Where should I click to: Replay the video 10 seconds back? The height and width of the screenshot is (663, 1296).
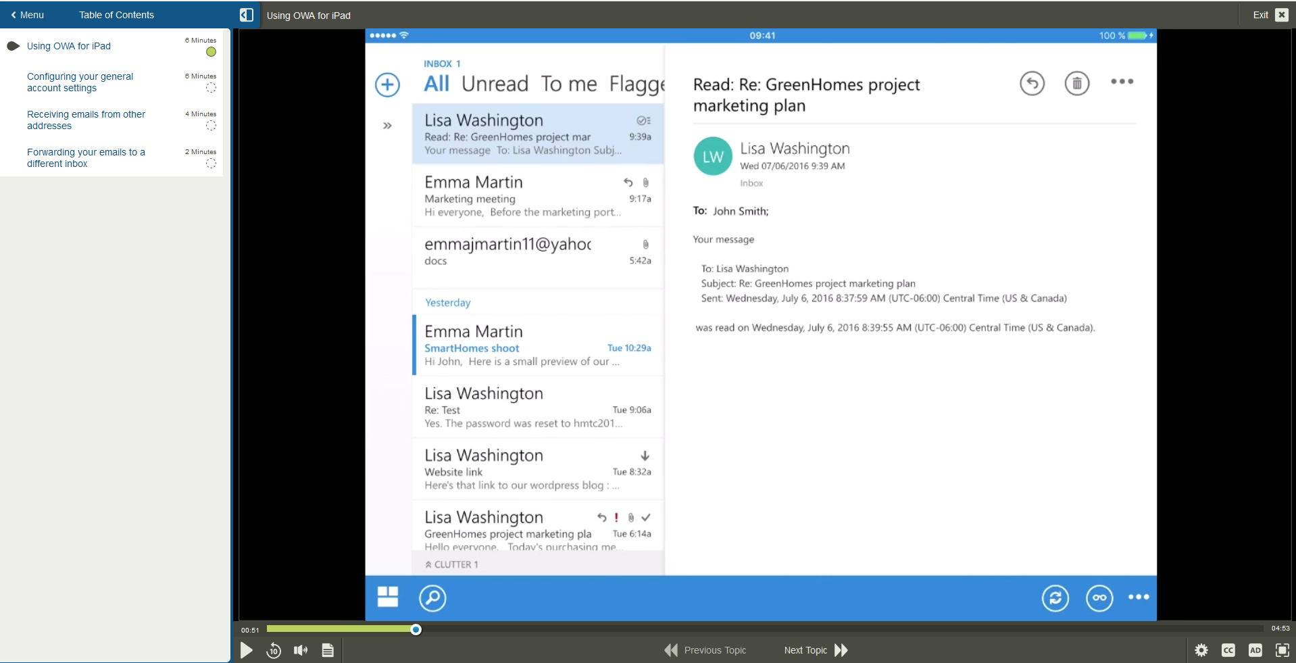click(274, 650)
